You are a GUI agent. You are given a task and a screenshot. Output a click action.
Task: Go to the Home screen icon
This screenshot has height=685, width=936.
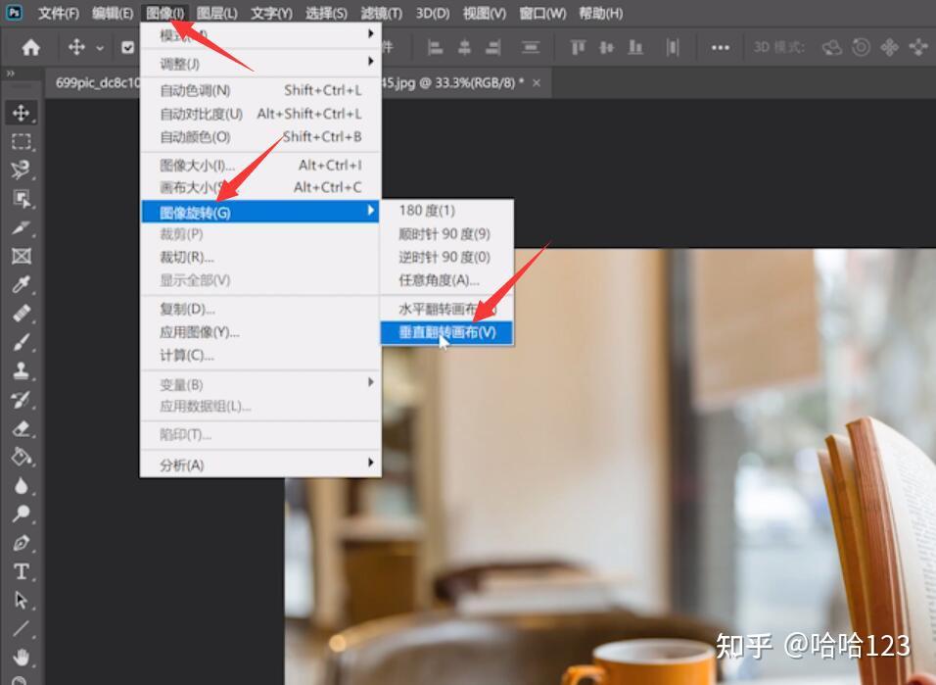(x=30, y=47)
